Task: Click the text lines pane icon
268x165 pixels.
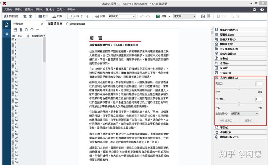Action: pos(209,16)
